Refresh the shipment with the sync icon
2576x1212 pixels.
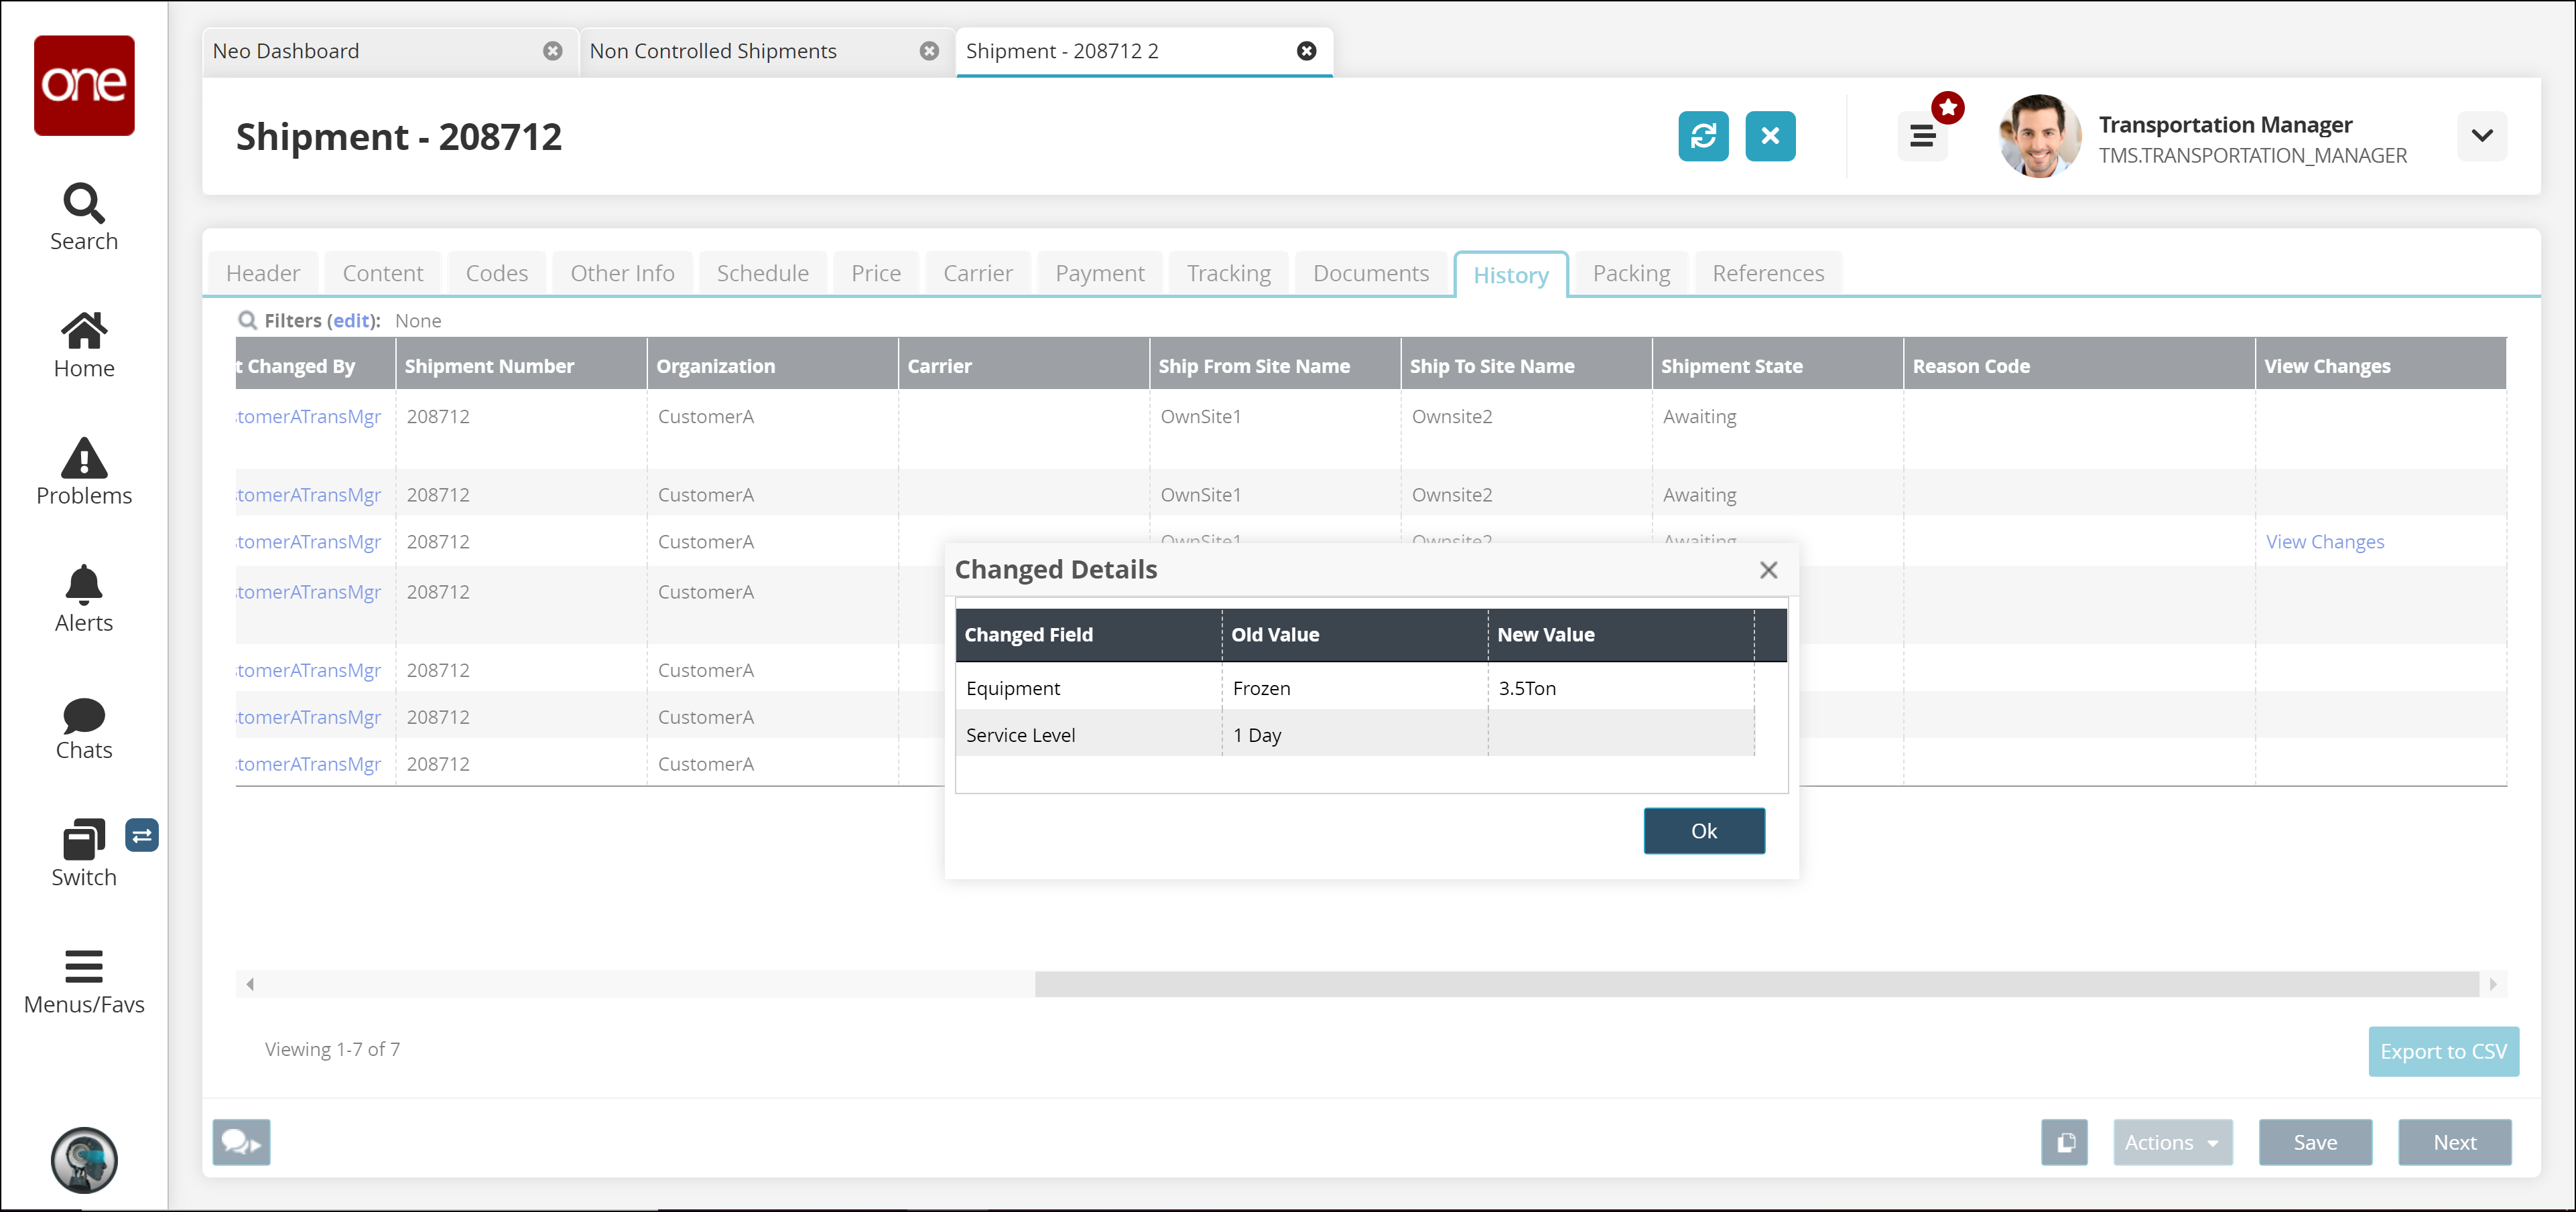(x=1702, y=136)
